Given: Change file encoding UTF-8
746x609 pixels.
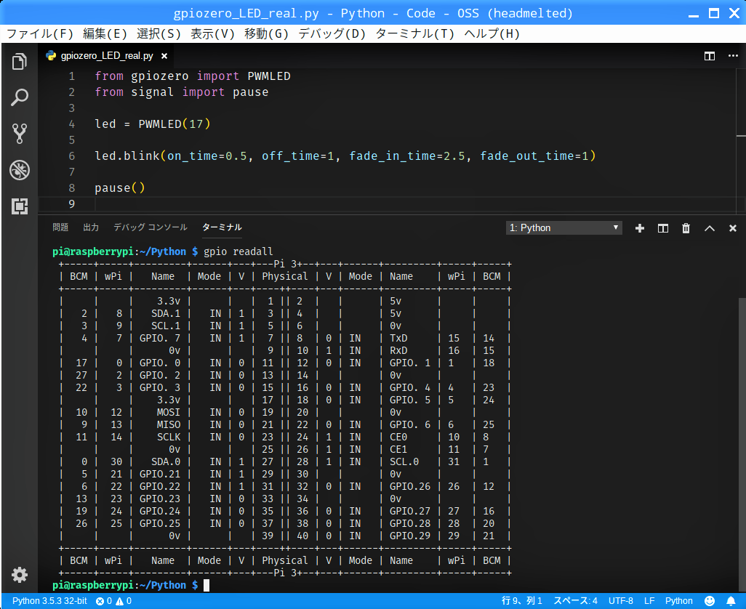Looking at the screenshot, I should tap(621, 601).
